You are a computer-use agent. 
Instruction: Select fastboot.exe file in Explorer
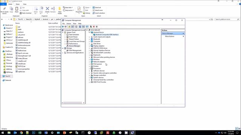coord(22,51)
